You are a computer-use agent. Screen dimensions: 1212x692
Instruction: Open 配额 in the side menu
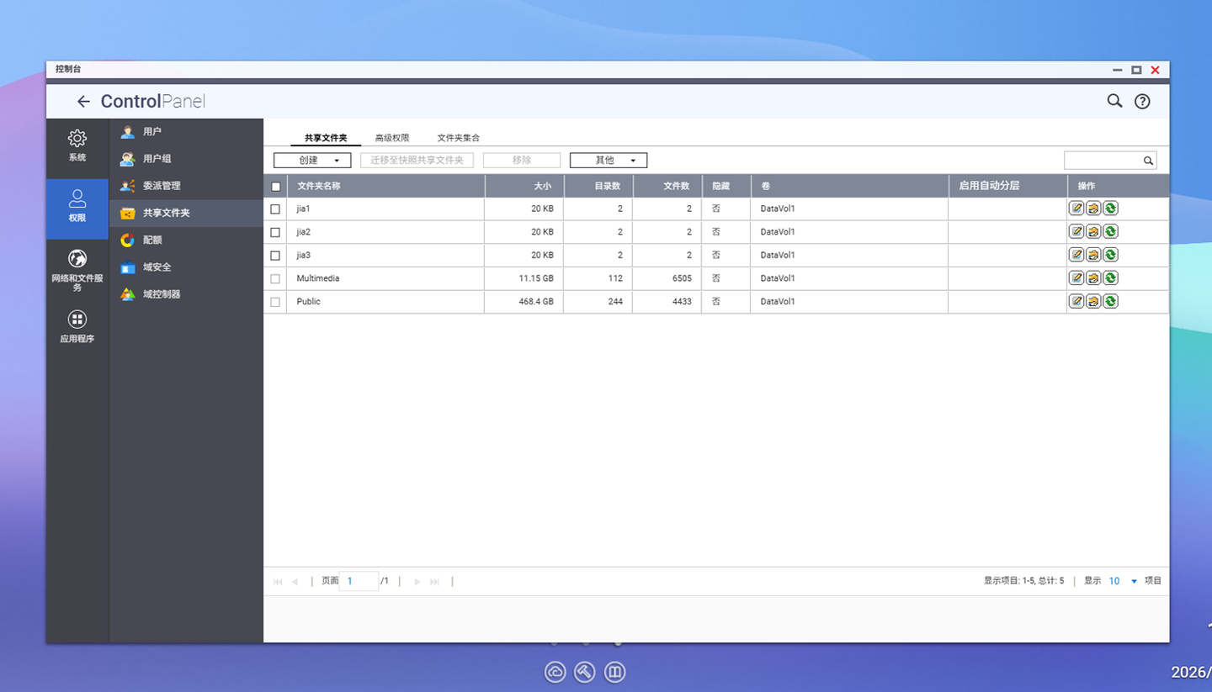(186, 240)
